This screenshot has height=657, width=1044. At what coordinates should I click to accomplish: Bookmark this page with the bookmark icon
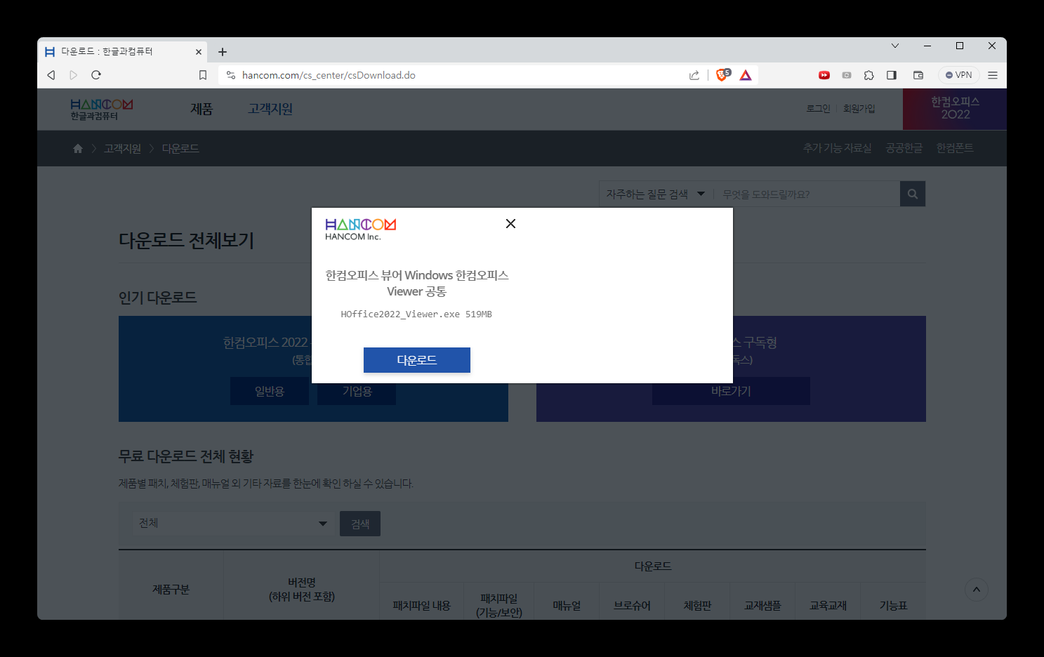click(x=203, y=75)
